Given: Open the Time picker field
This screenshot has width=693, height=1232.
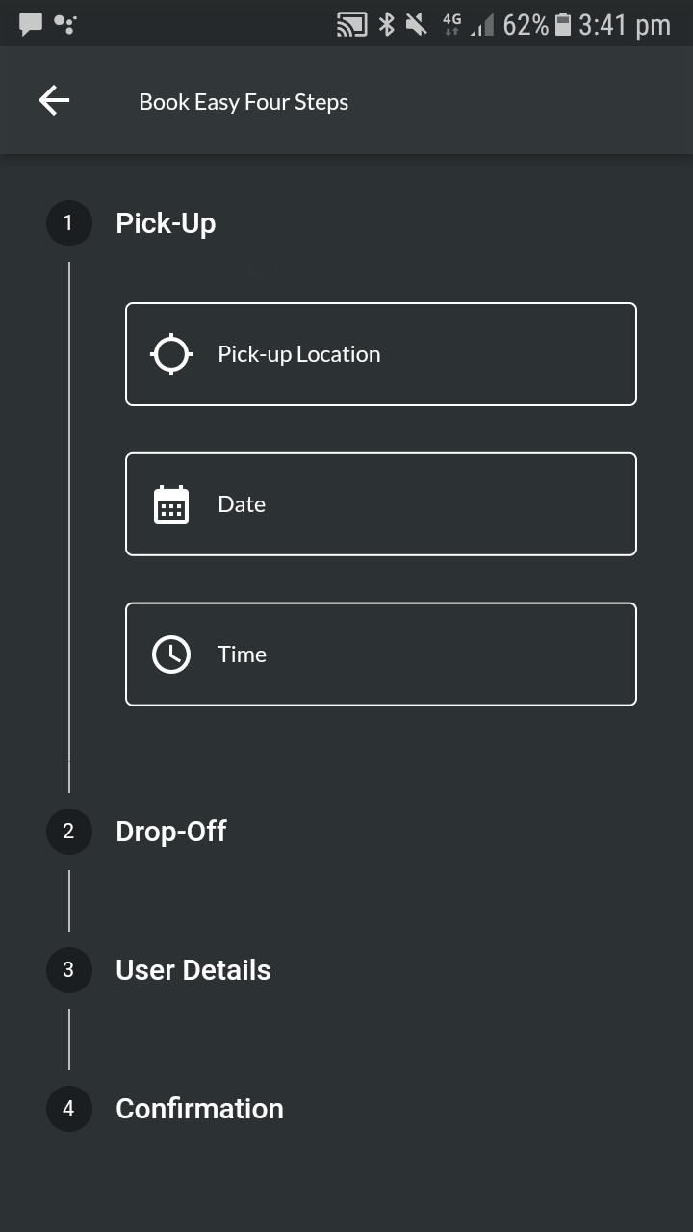Looking at the screenshot, I should pyautogui.click(x=381, y=654).
